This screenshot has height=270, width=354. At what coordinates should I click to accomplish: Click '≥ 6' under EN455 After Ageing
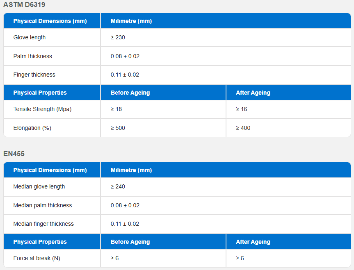pyautogui.click(x=240, y=258)
